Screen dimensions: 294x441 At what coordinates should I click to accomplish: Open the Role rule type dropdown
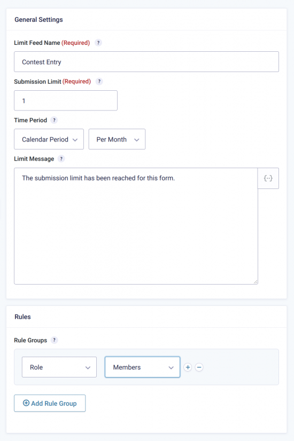59,367
